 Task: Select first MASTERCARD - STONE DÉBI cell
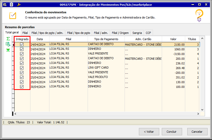point(143,45)
